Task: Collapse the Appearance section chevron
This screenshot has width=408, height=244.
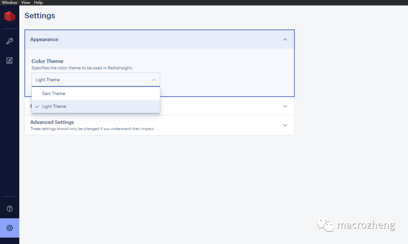Action: point(285,40)
